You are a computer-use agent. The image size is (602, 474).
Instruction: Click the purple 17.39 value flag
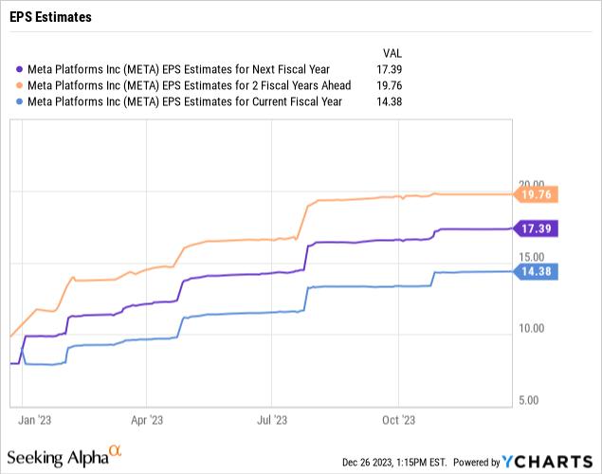(537, 228)
